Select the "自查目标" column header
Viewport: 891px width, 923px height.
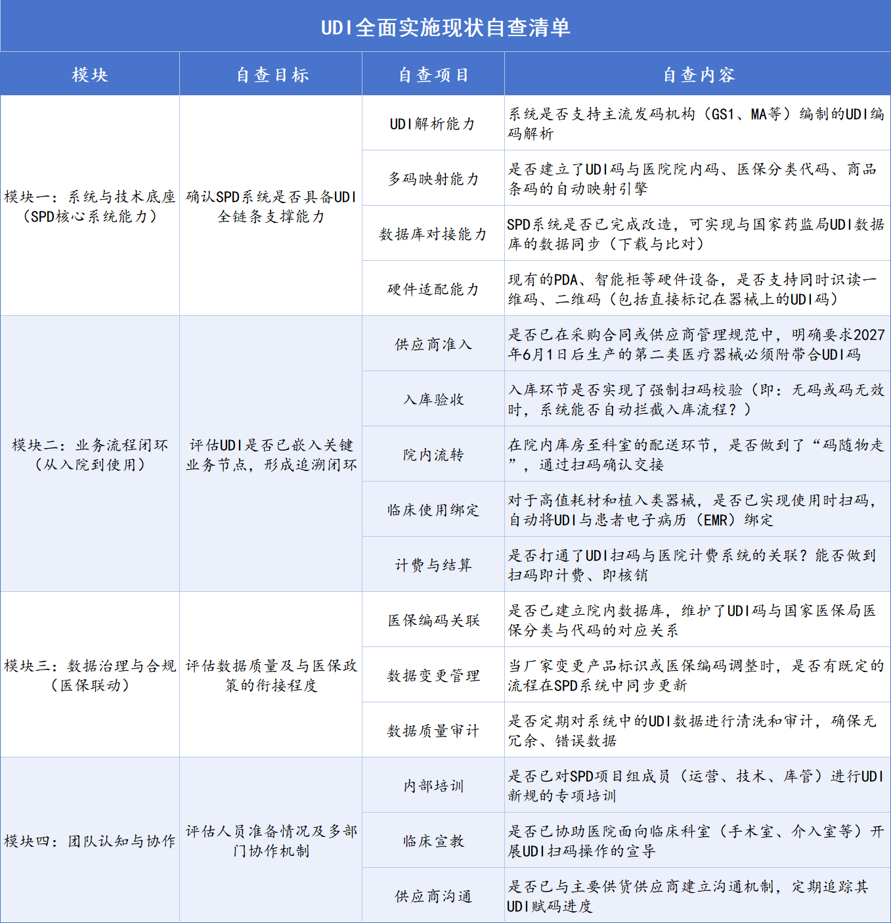tap(271, 74)
